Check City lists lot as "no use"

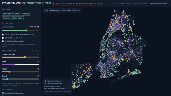3,38
